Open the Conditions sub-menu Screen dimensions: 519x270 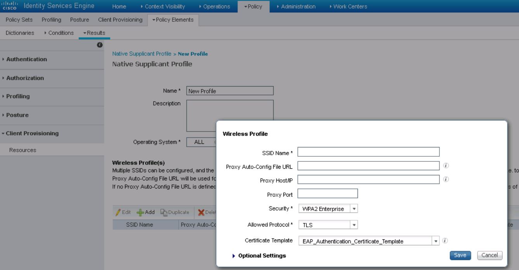tap(59, 33)
